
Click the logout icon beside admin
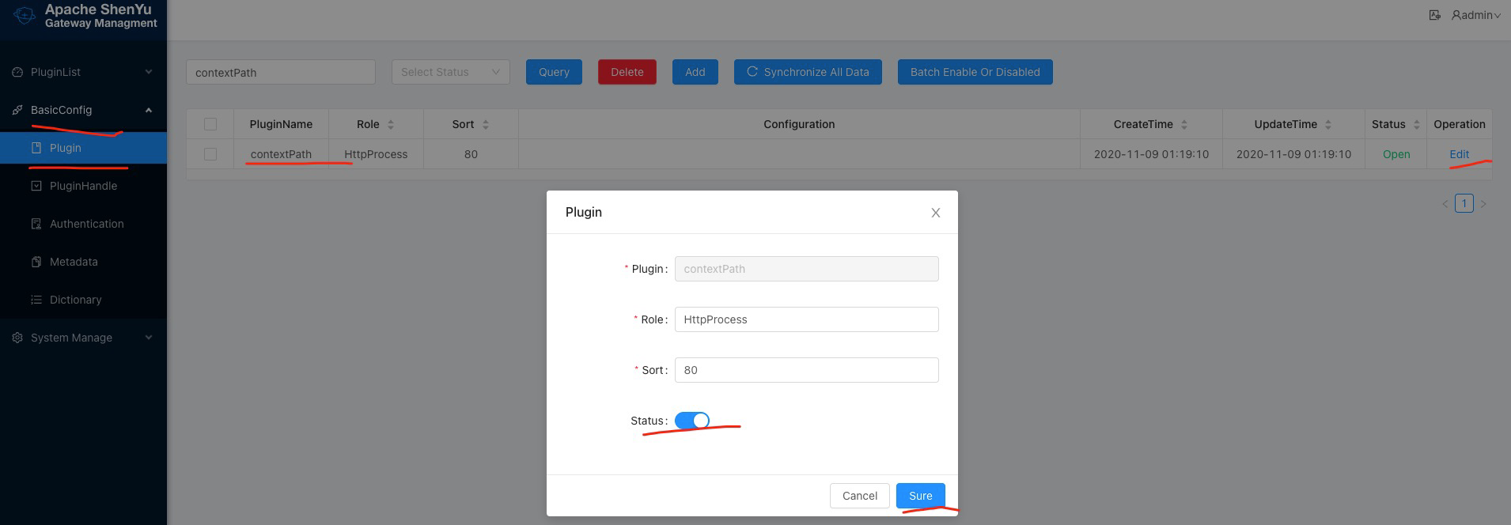[x=1434, y=15]
